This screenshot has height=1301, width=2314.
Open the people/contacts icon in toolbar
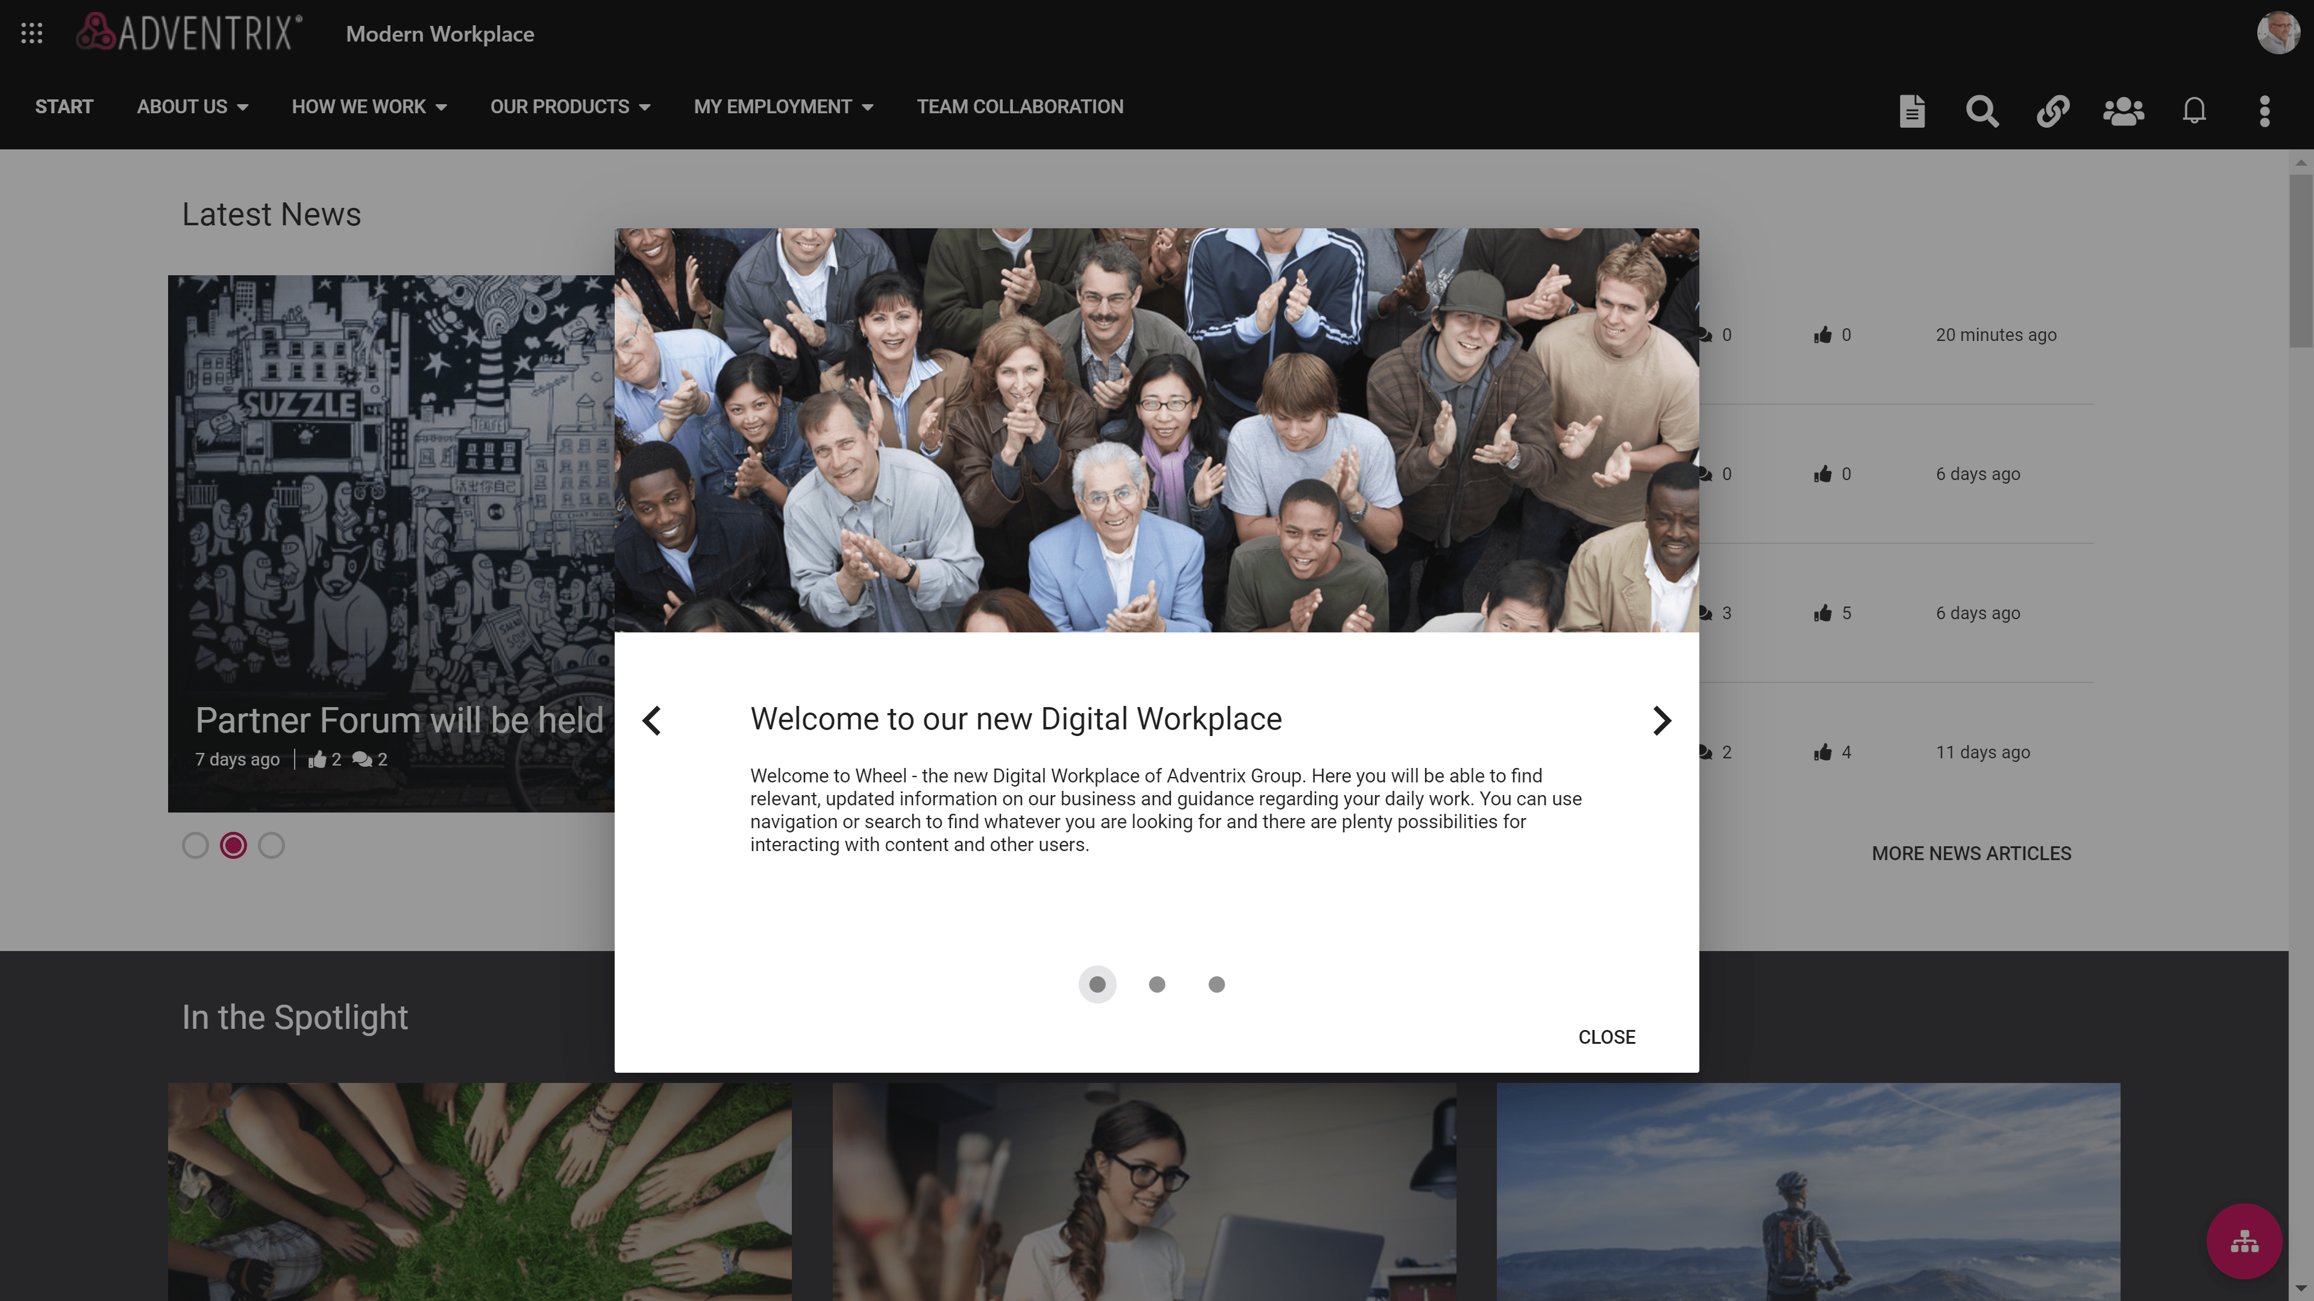[x=2124, y=110]
